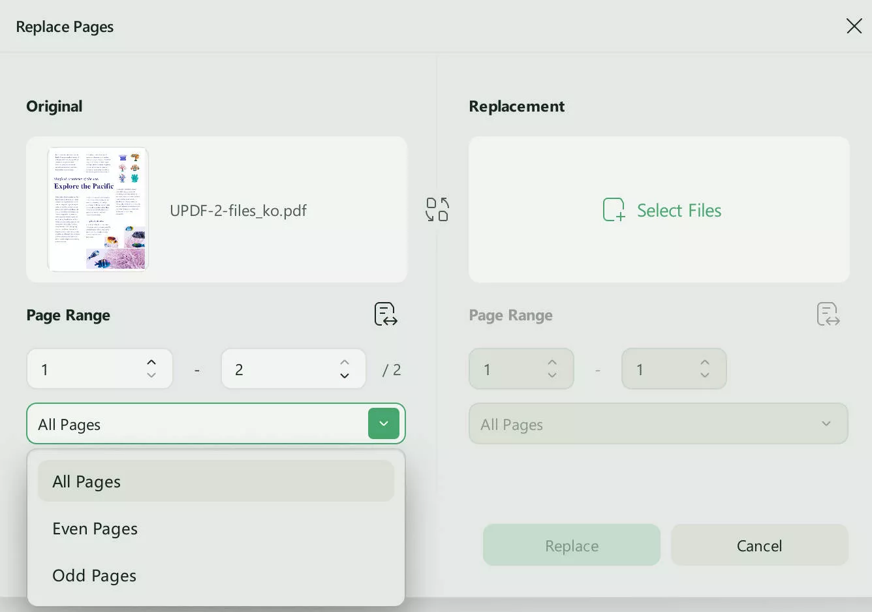Image resolution: width=872 pixels, height=612 pixels.
Task: Click the page range list icon beside Original Page Range
Action: point(384,314)
